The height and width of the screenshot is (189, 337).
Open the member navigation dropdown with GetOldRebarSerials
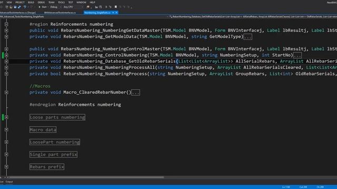253,16
